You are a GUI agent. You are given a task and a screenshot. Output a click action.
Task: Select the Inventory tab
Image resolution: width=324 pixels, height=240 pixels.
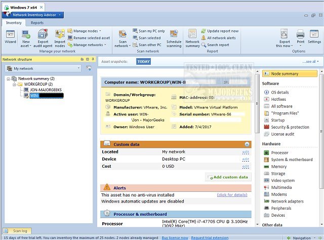[x=14, y=23]
